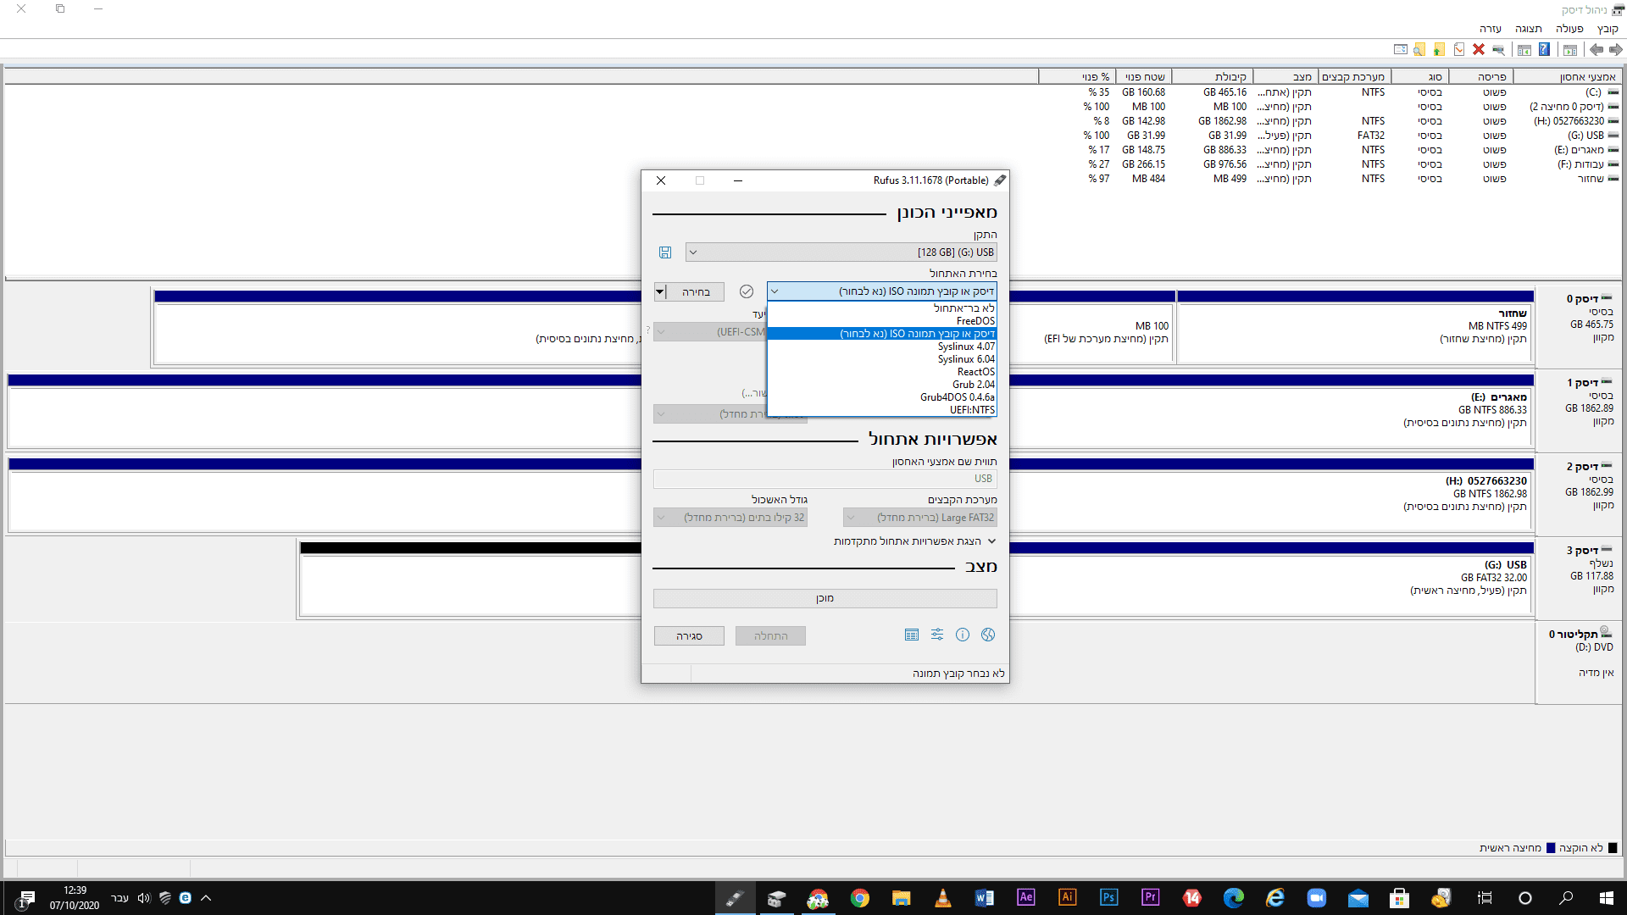The width and height of the screenshot is (1627, 915).
Task: Click the מוכן status progress bar
Action: coord(825,598)
